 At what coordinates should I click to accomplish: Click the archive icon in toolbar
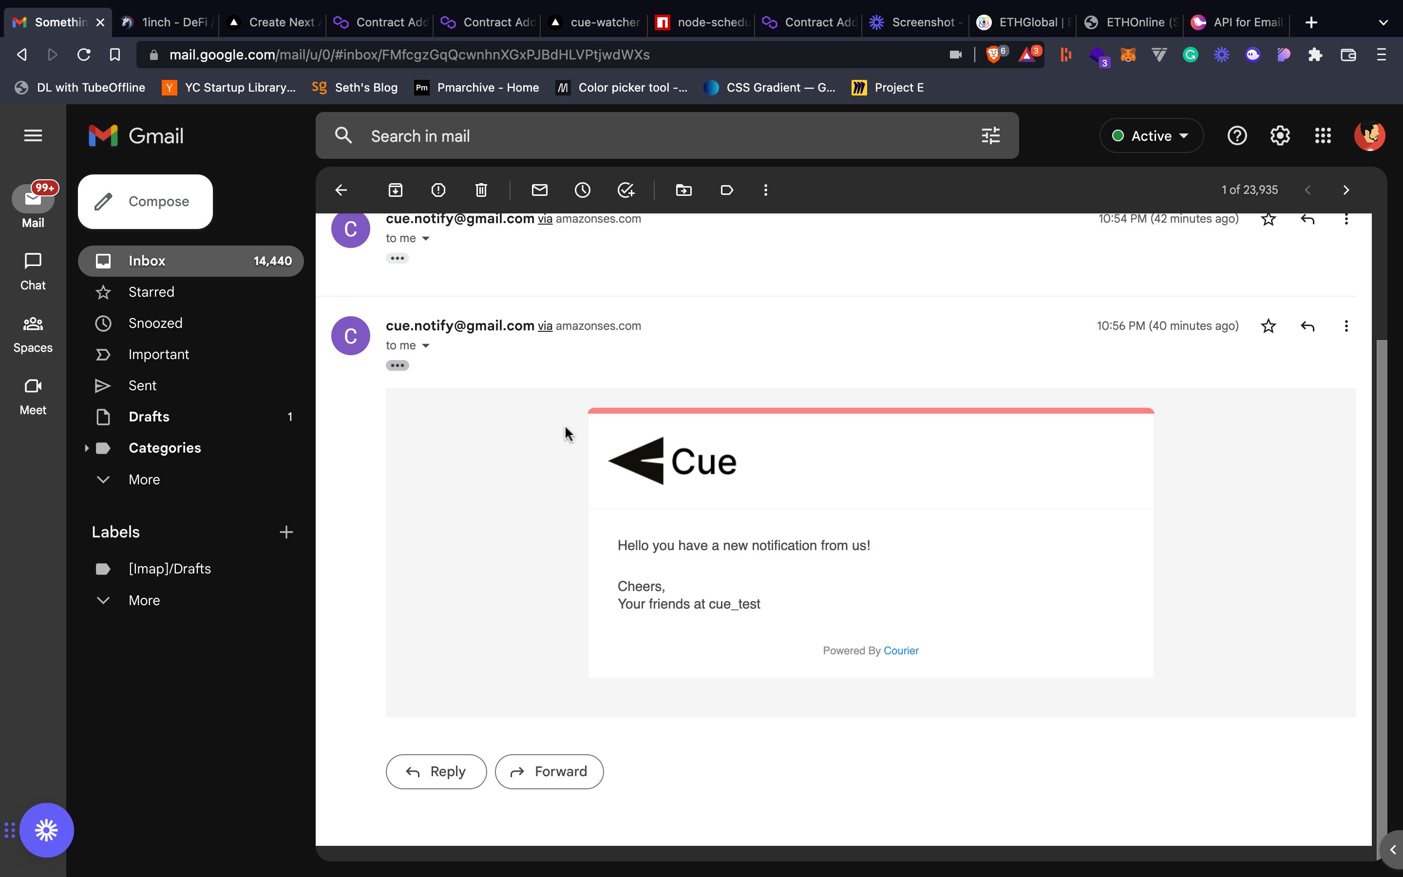pyautogui.click(x=395, y=190)
